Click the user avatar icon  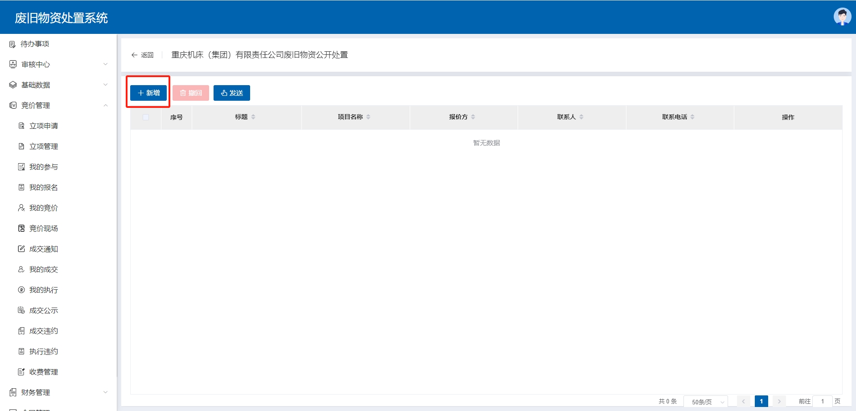(x=842, y=17)
